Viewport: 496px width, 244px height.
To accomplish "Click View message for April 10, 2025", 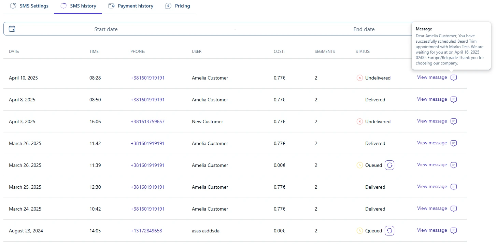I will (x=432, y=77).
